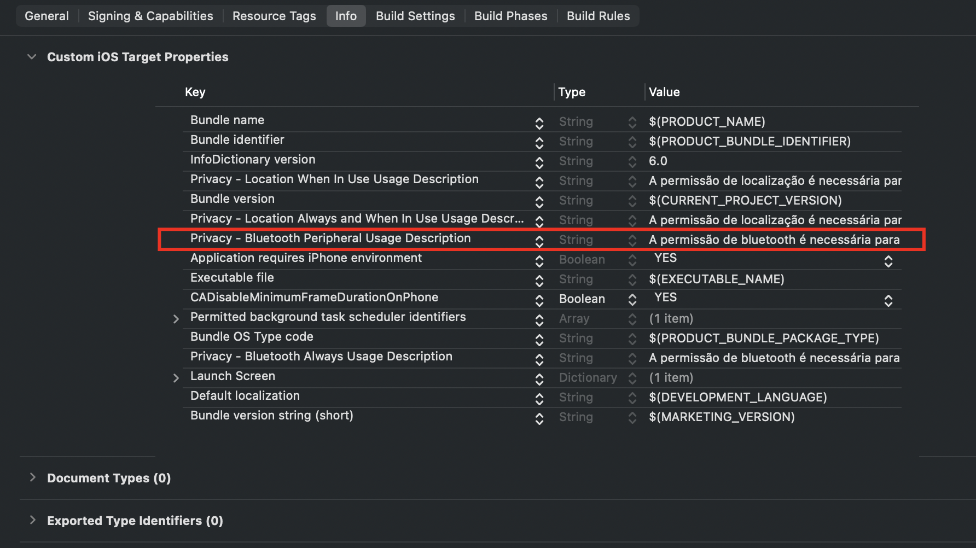Expand Permitted background task scheduler identifiers row
Image resolution: width=976 pixels, height=548 pixels.
pyautogui.click(x=176, y=319)
